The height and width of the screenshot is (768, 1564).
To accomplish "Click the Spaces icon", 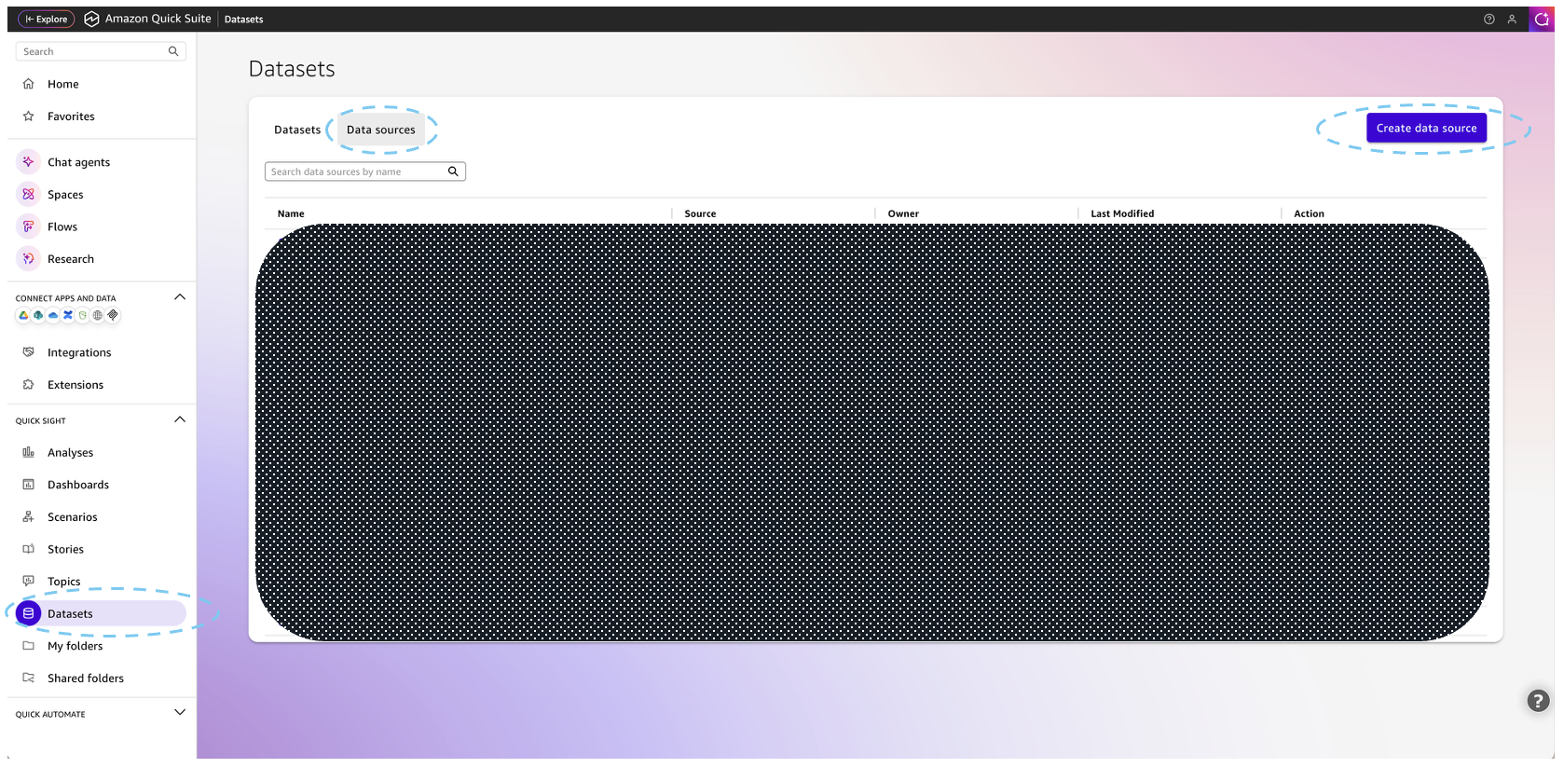I will click(x=28, y=195).
